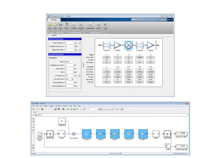Open the simulation mode Normal dropdown in Simulink
This screenshot has height=158, width=211.
[106, 109]
